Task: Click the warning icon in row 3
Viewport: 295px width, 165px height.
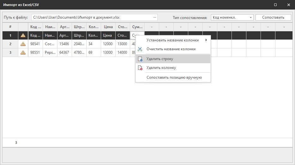Action: 23,52
